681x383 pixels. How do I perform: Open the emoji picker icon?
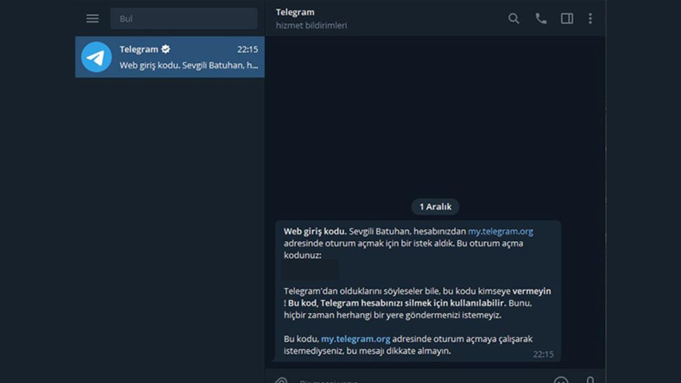(561, 380)
